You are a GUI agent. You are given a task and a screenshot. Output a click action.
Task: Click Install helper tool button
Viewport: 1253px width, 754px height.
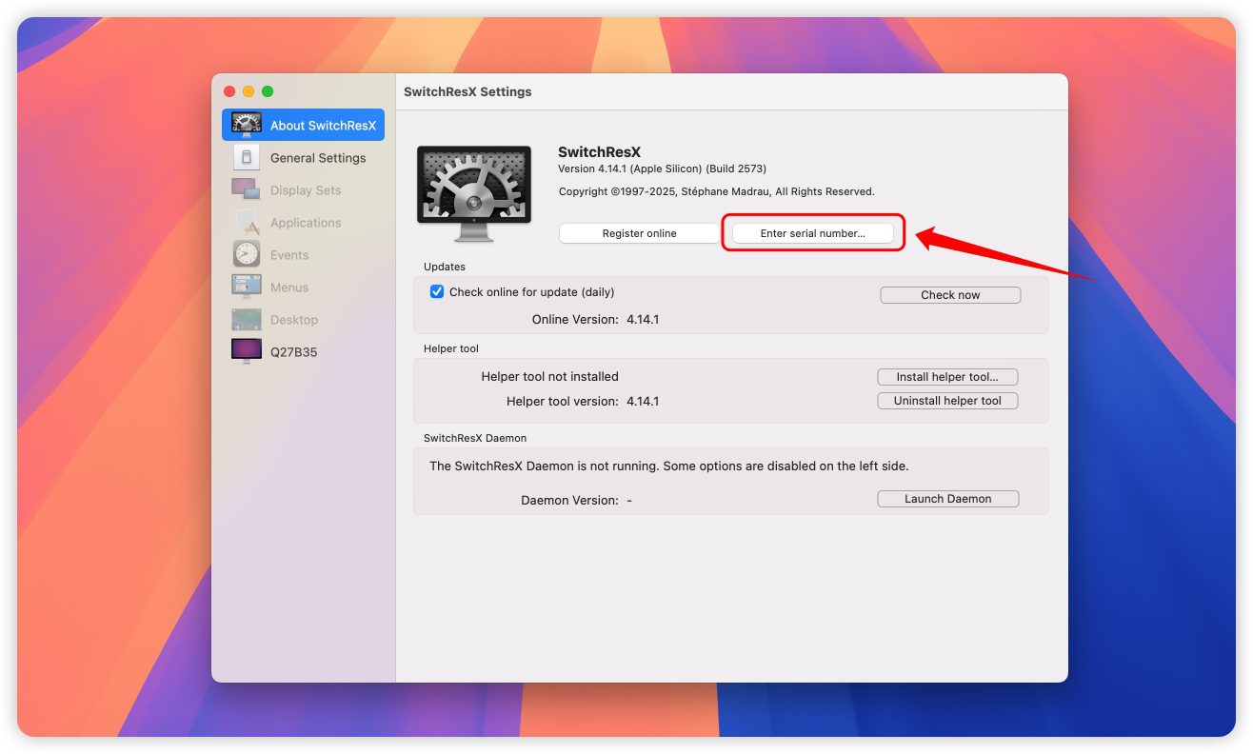coord(947,377)
